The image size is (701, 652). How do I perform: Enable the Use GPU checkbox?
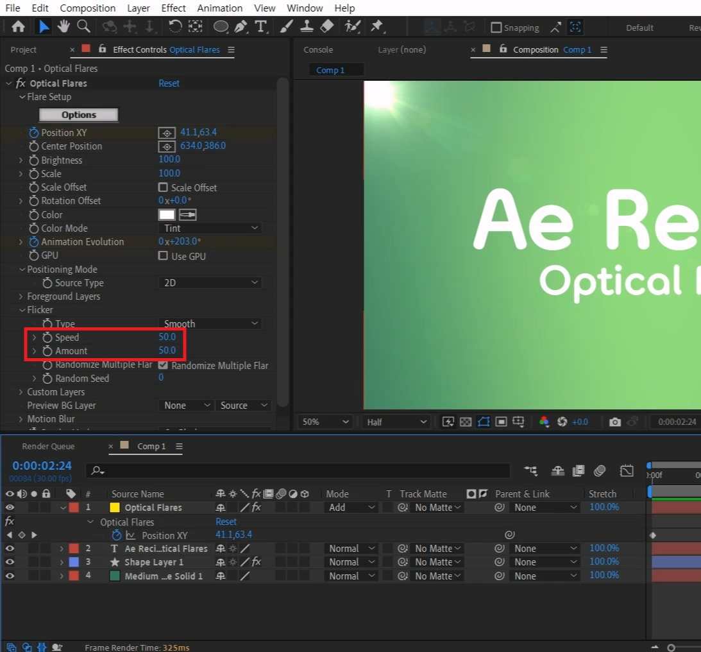(x=163, y=256)
